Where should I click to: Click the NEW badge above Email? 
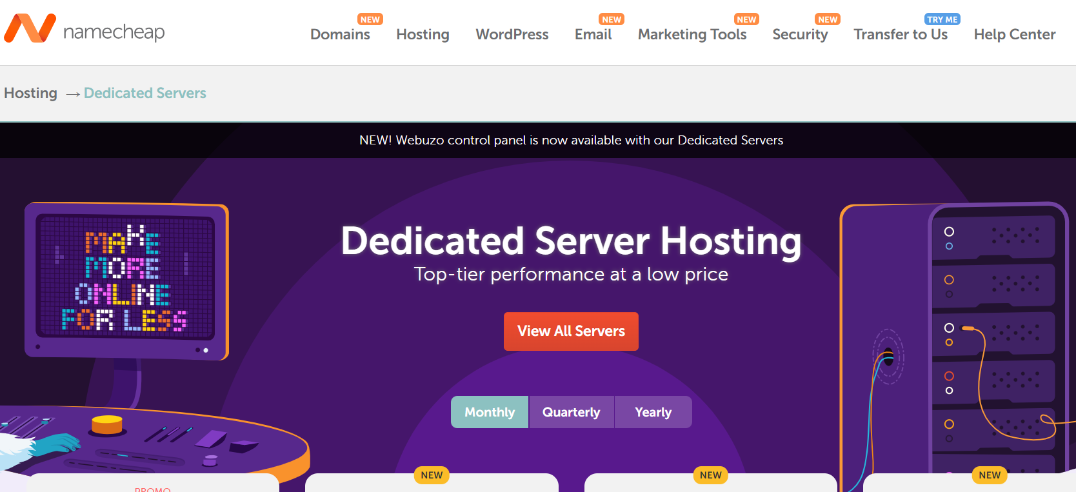click(612, 19)
